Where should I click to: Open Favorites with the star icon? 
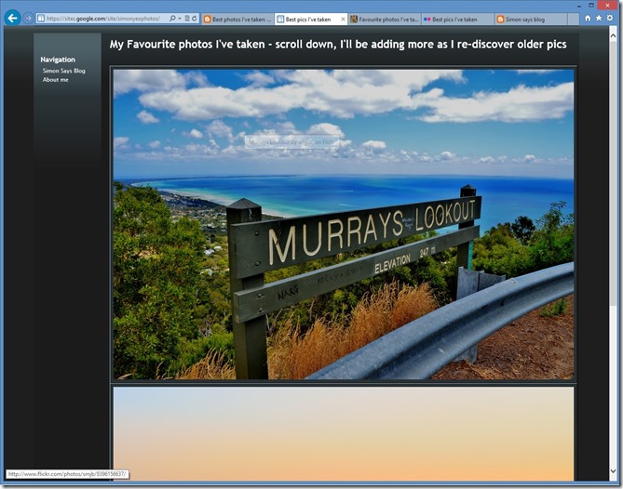click(599, 19)
